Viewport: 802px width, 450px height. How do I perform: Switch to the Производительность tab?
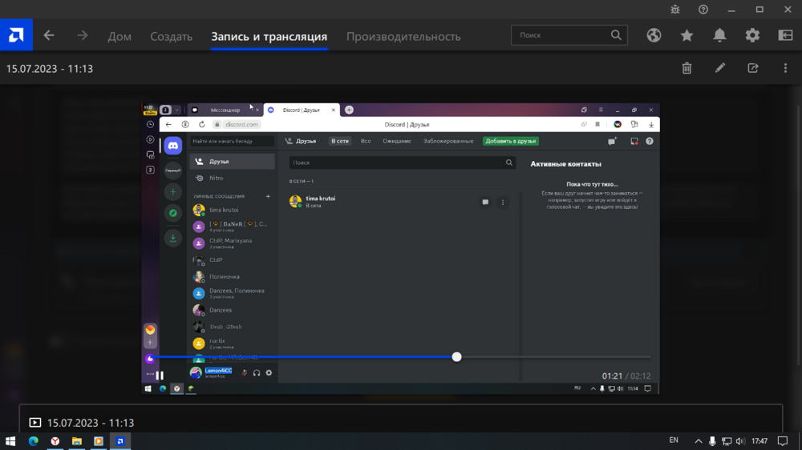pos(403,36)
